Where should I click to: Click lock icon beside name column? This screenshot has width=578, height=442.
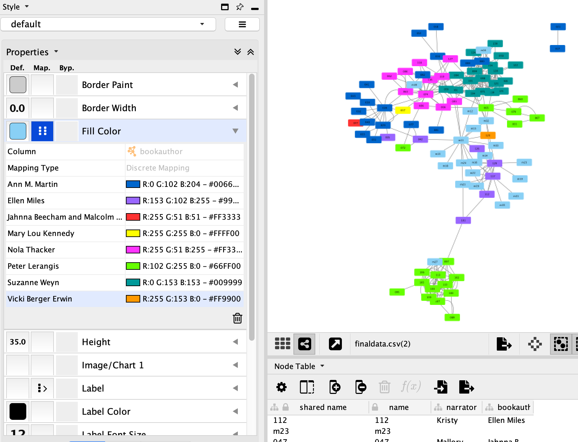[375, 407]
